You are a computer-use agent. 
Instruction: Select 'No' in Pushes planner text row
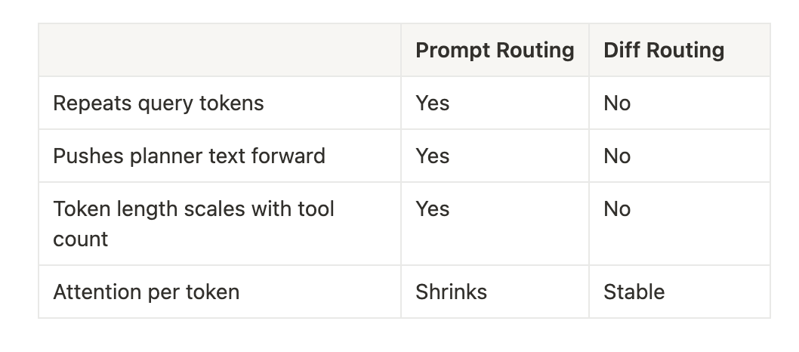pos(617,156)
